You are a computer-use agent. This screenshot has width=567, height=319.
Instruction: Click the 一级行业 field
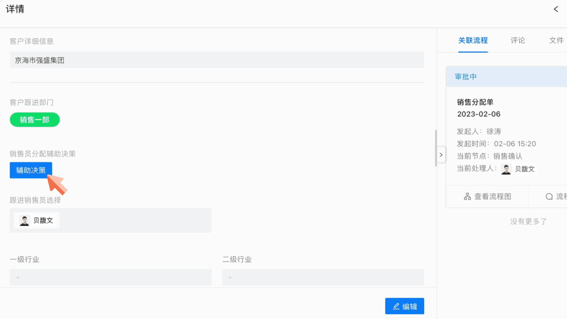110,277
